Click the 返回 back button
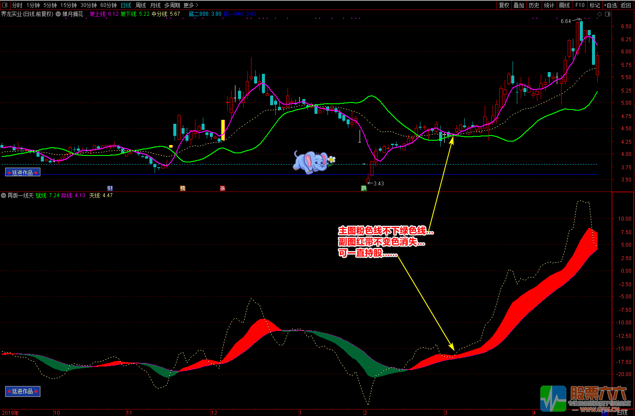635x416 pixels. pos(626,5)
